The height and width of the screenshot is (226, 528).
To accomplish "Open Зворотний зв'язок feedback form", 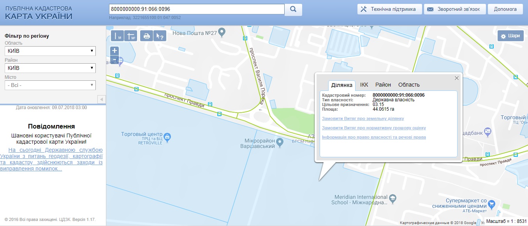I will [454, 9].
